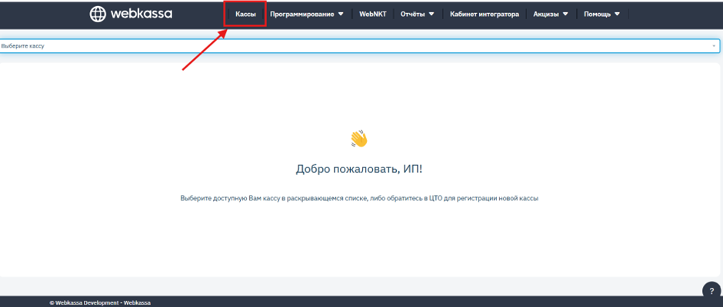Open the WebNKT section
723x307 pixels.
373,15
